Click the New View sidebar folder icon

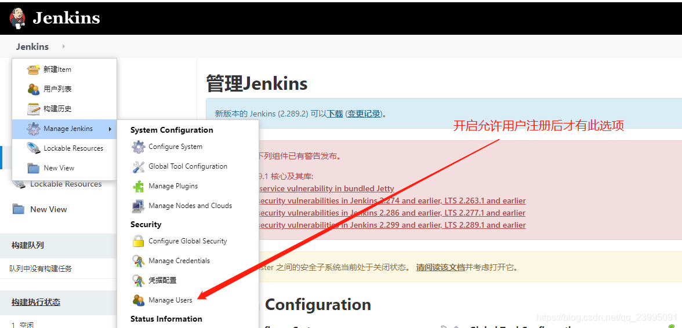[x=19, y=209]
